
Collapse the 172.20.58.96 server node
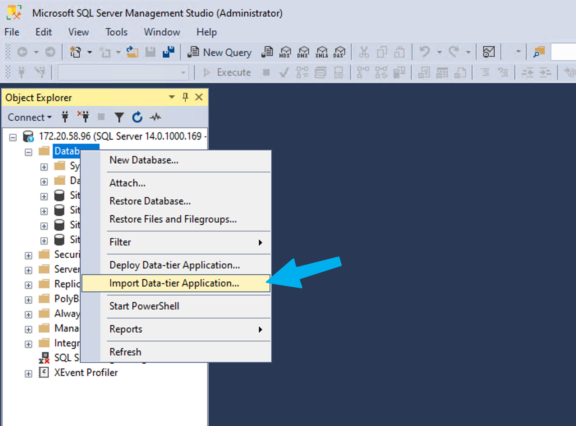pos(13,137)
